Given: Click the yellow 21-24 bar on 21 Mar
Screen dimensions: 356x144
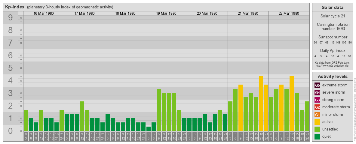Looking at the screenshot, I should [266, 108].
